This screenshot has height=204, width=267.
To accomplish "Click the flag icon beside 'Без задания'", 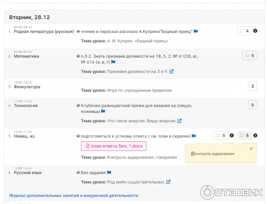I will click(109, 172).
